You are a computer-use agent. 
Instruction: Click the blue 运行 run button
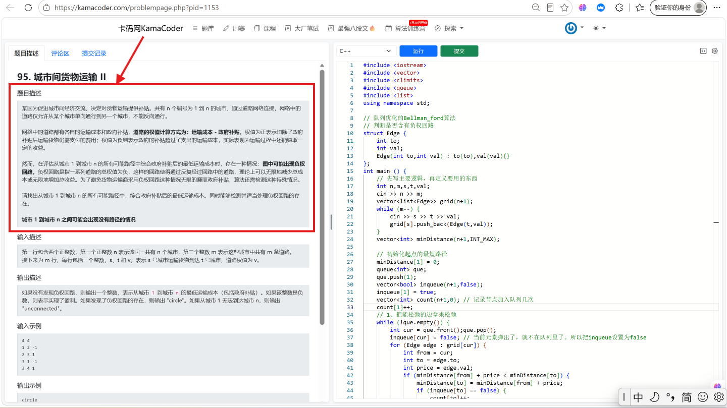coord(418,51)
